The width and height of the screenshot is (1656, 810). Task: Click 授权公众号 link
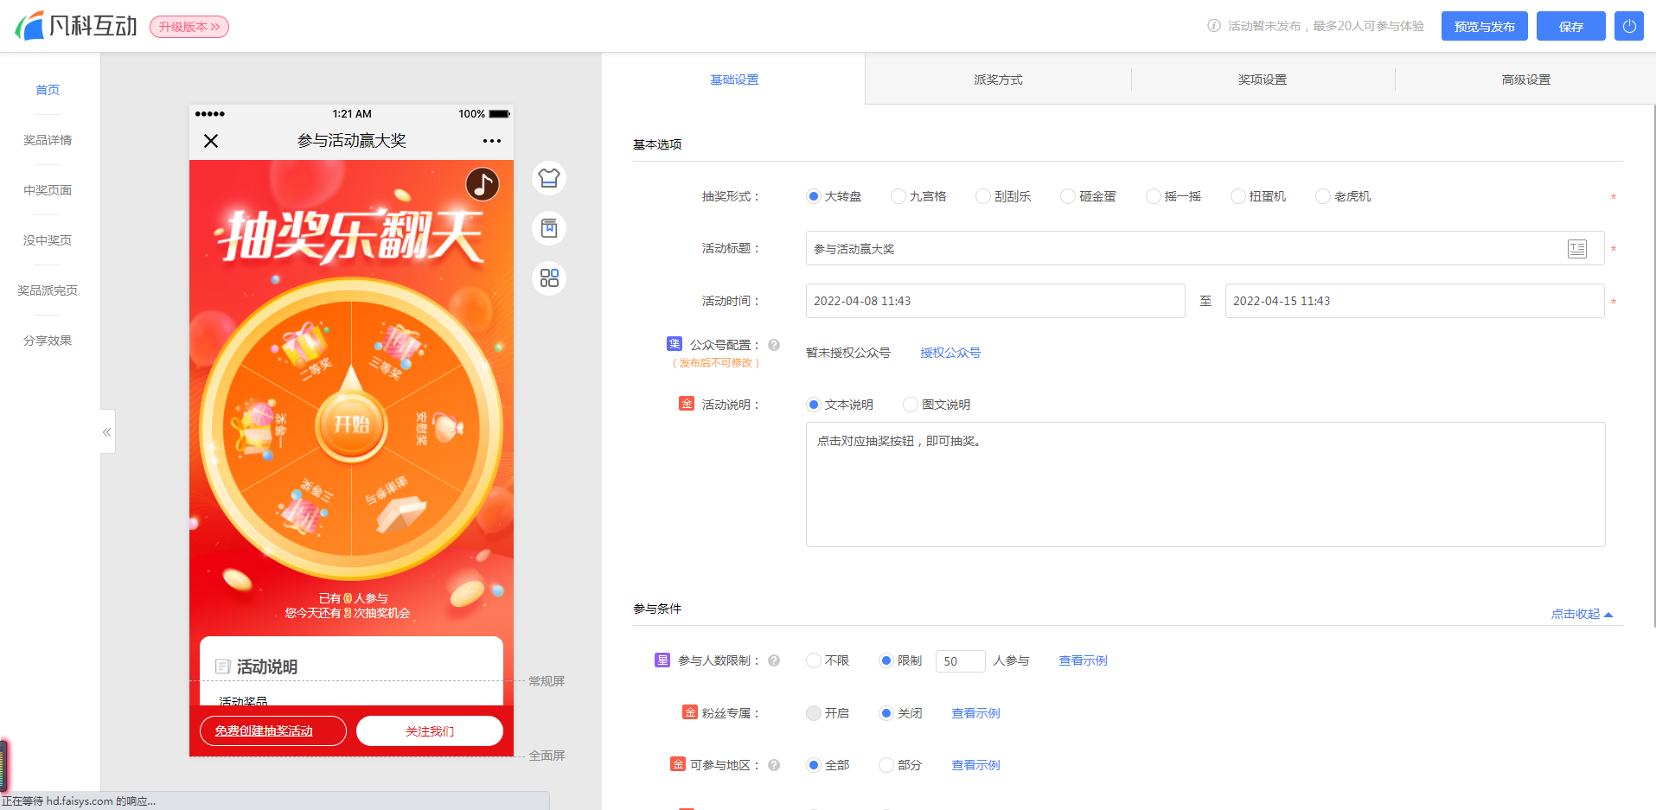coord(950,353)
